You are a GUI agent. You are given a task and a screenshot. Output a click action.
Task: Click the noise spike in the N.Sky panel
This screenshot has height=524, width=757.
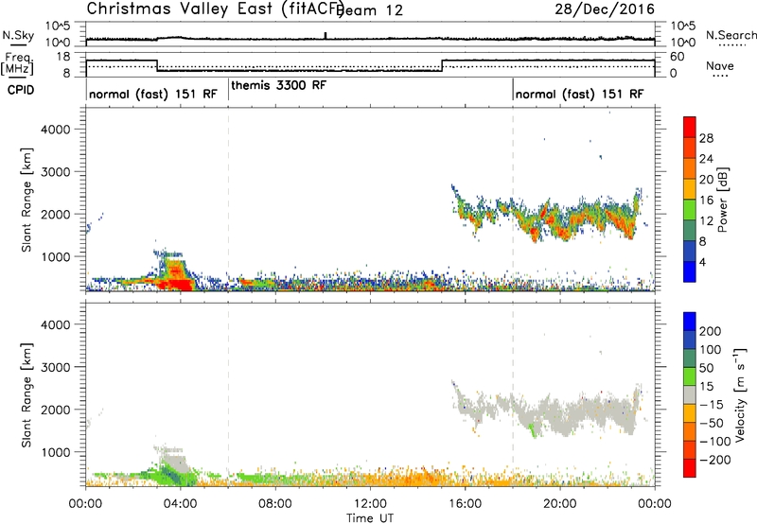[x=326, y=35]
